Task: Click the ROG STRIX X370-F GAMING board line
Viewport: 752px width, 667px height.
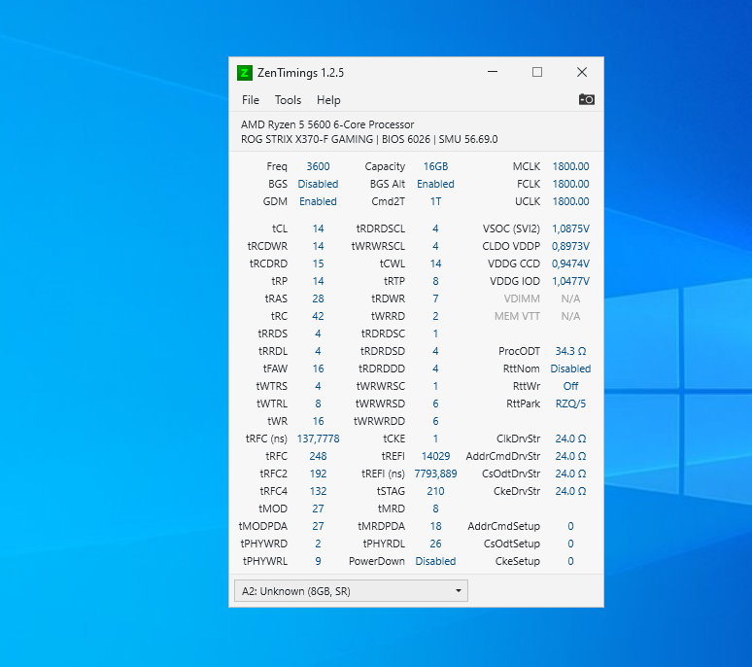Action: click(369, 140)
